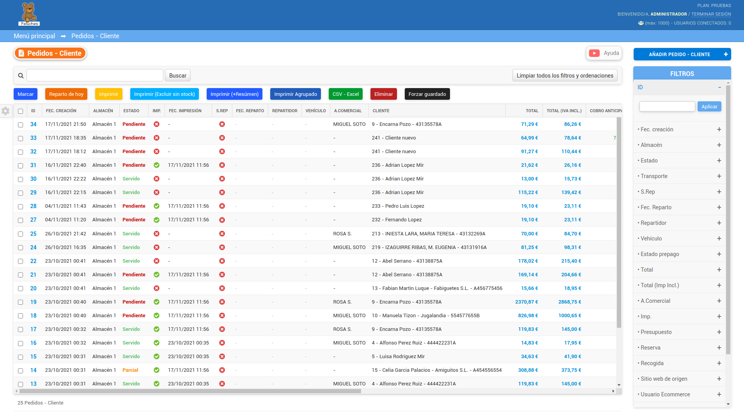Click the Peluches bear logo
Viewport: 744px width, 417px height.
(29, 13)
